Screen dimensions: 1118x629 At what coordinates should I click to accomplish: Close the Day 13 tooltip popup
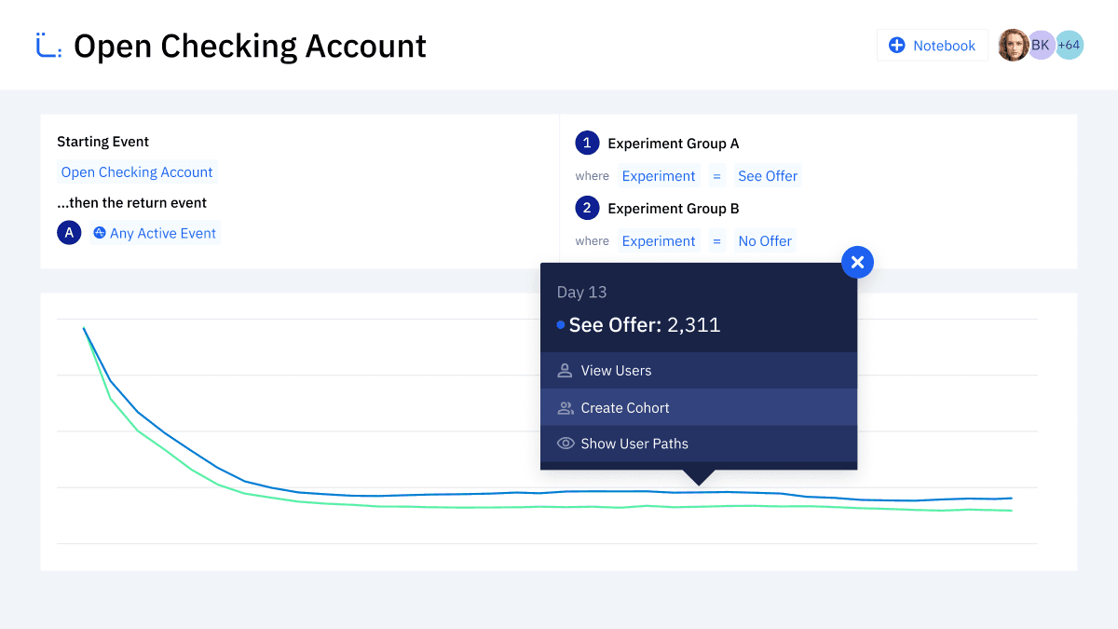(x=857, y=263)
